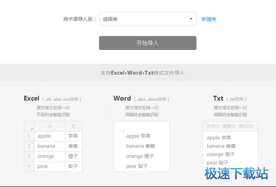Select column A header in Excel sample
Screen dimensions: 276x187
click(50, 126)
